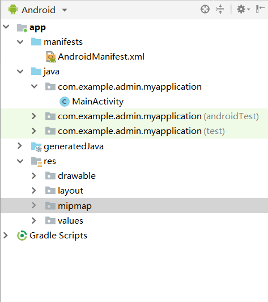
Task: Collapse the res folder
Action: [x=20, y=161]
